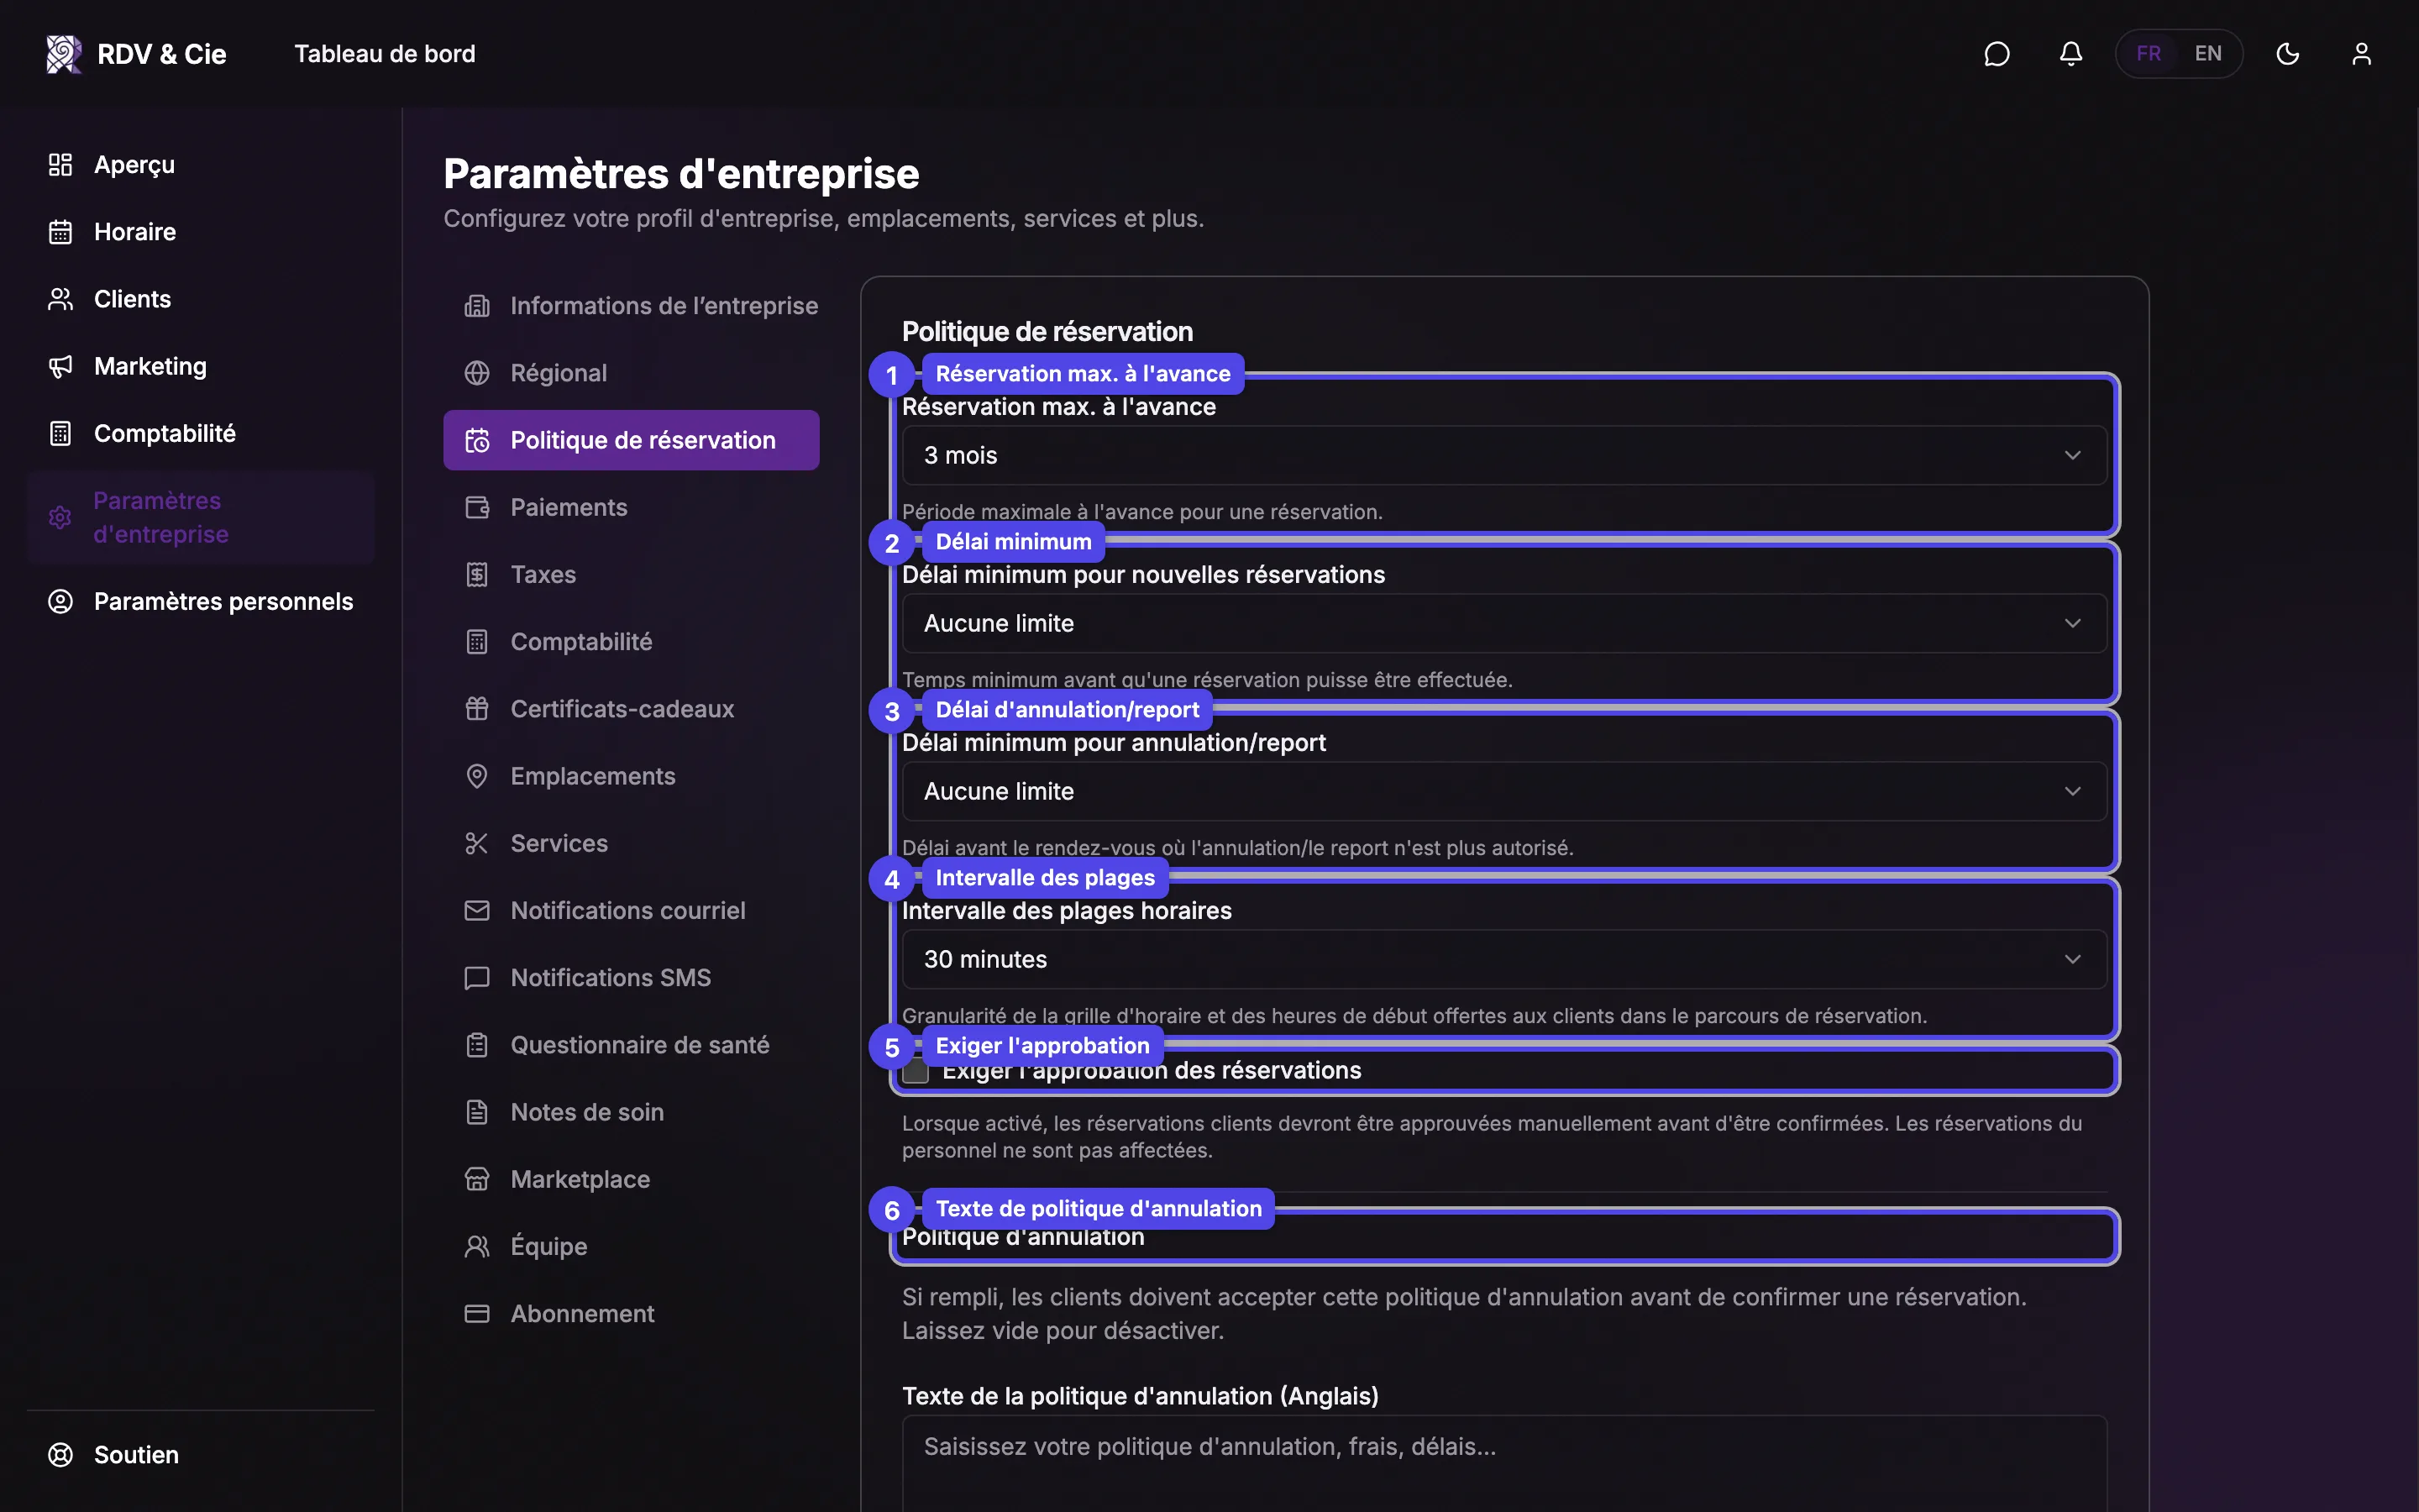Click the Tableau de bord link
The image size is (2419, 1512).
(x=385, y=54)
